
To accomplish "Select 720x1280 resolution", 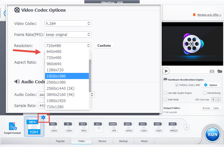I will pyautogui.click(x=67, y=107).
